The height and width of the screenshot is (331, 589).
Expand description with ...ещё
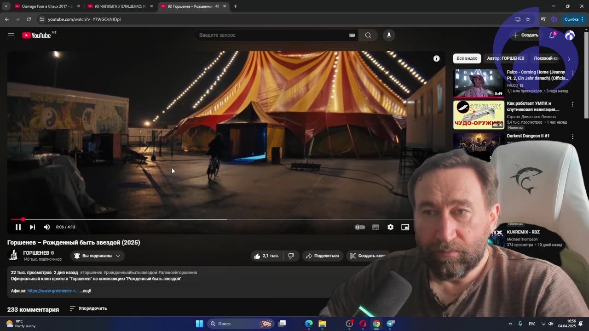pyautogui.click(x=85, y=291)
